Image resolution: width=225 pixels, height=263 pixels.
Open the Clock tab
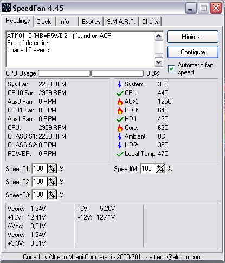tap(44, 22)
